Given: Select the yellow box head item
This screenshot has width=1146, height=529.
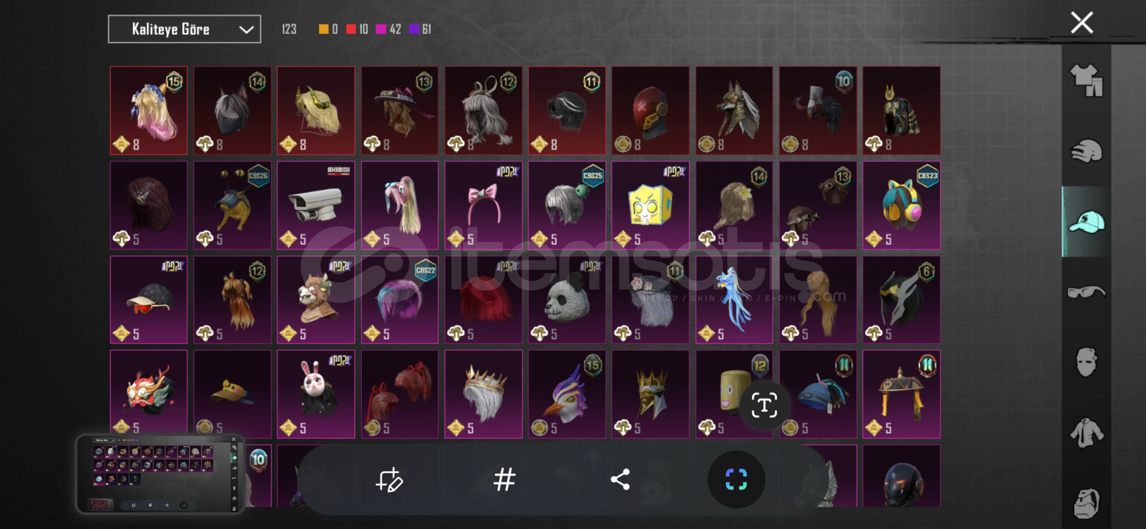Looking at the screenshot, I should tap(650, 205).
